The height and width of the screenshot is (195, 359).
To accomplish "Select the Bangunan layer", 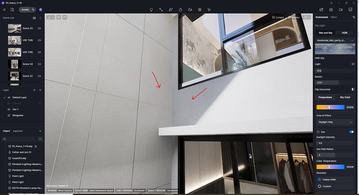I will point(18,115).
